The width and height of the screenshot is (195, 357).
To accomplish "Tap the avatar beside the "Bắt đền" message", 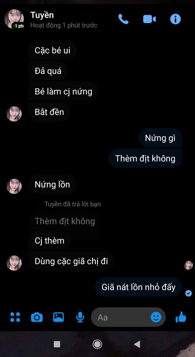I will [14, 114].
